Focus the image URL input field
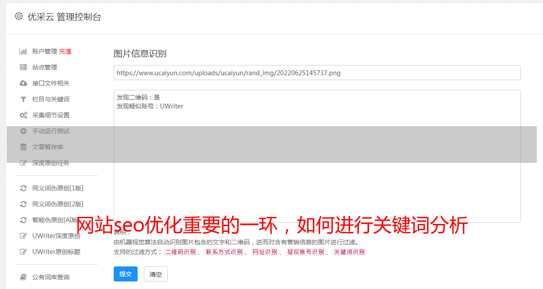543x289 pixels. coord(317,73)
